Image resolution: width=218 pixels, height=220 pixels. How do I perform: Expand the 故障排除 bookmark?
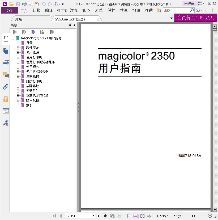(18, 86)
